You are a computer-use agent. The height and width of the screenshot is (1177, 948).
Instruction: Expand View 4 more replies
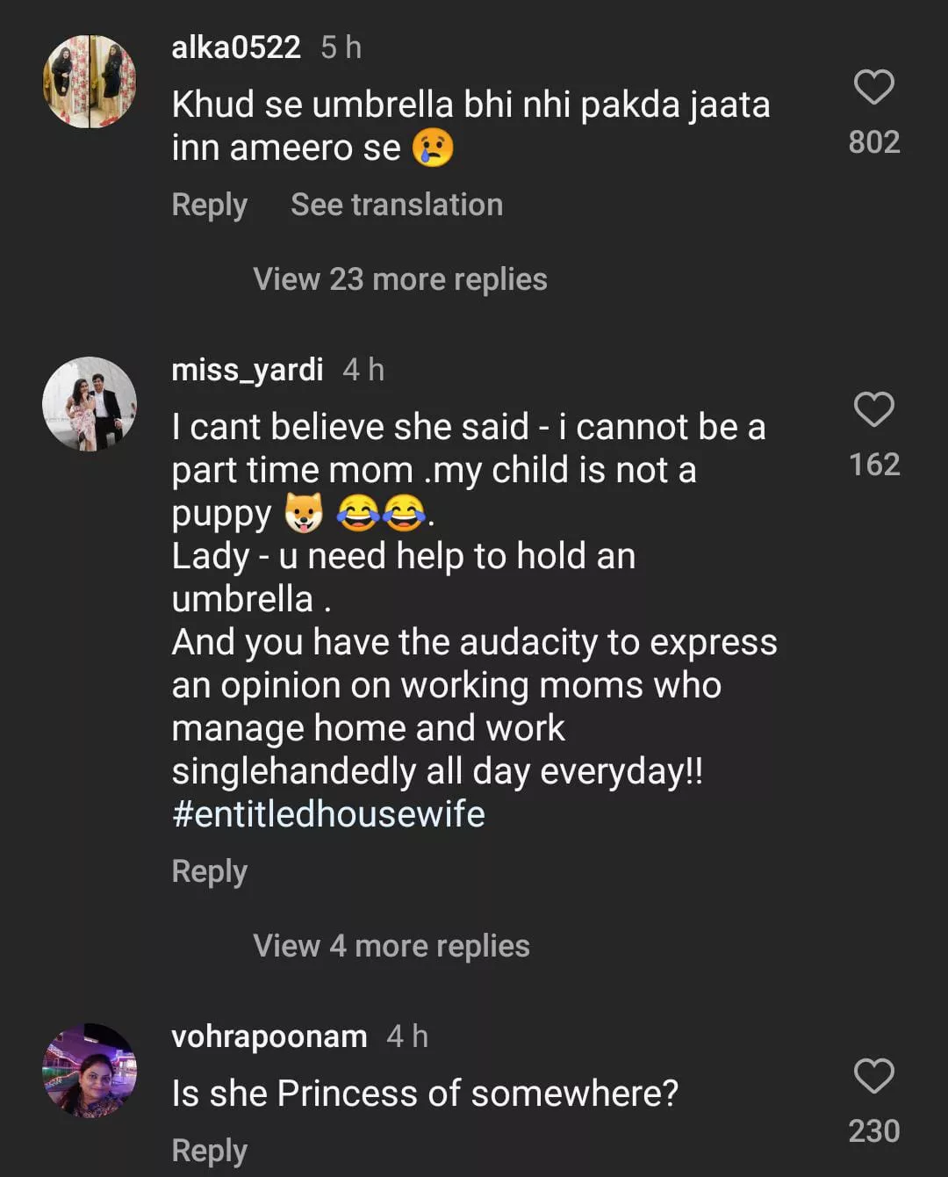(391, 946)
